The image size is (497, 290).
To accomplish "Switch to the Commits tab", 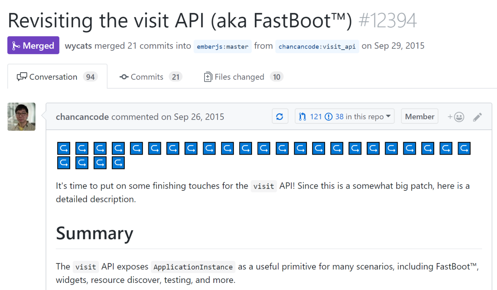I will [x=151, y=77].
